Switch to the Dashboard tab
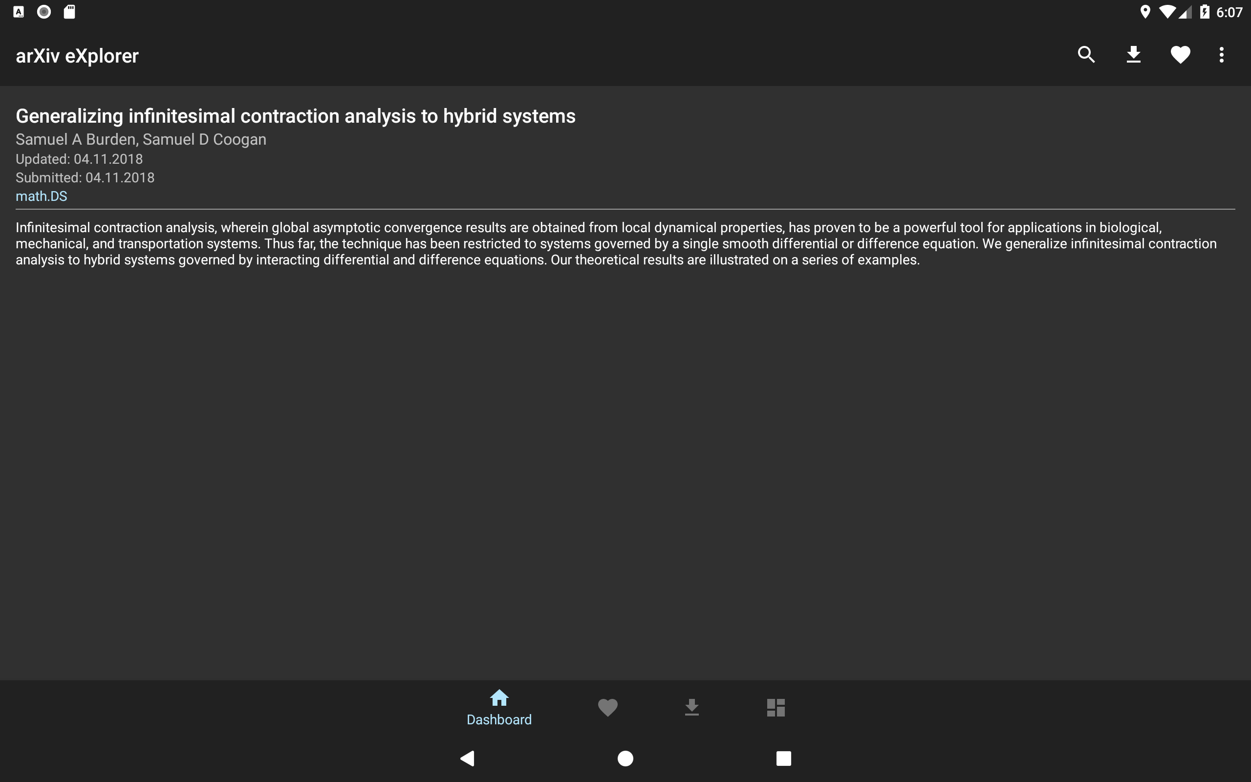This screenshot has width=1251, height=782. (x=499, y=707)
